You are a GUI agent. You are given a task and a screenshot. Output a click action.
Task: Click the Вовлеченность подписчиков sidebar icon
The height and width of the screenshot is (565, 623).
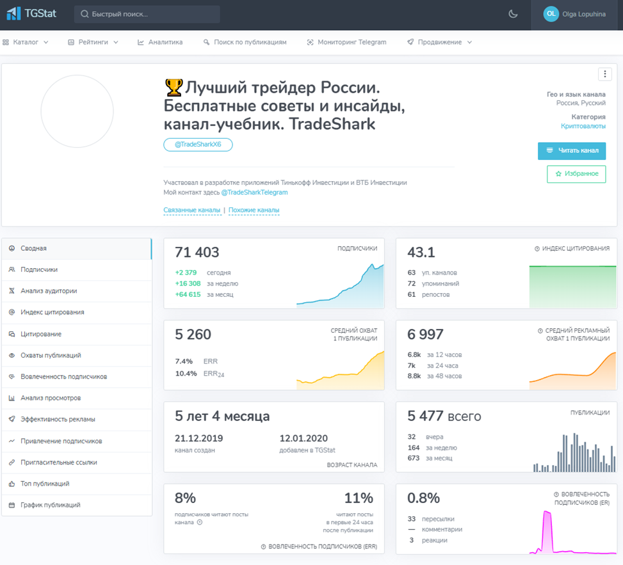coord(12,376)
